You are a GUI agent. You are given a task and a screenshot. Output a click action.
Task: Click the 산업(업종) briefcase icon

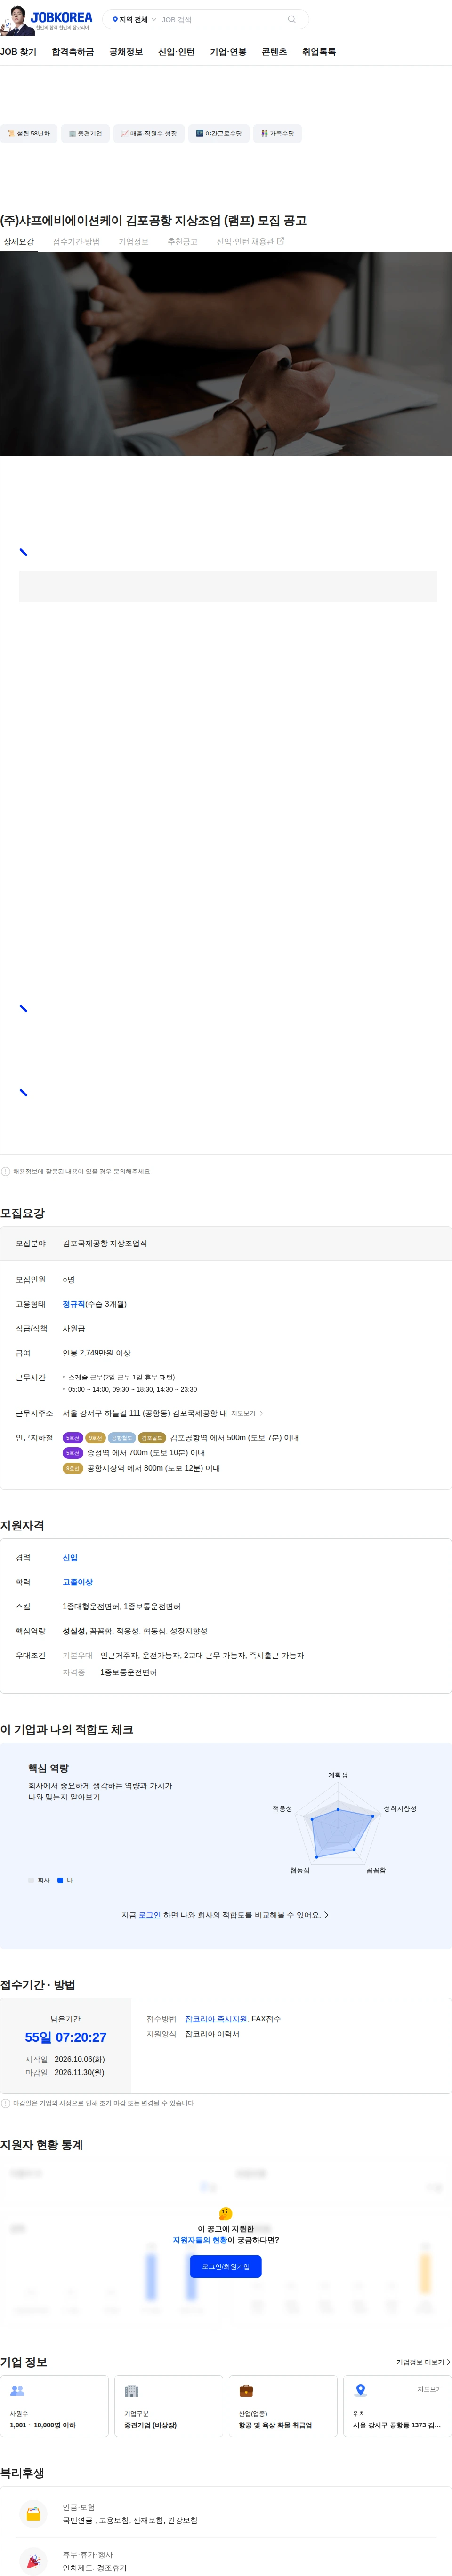click(246, 2391)
